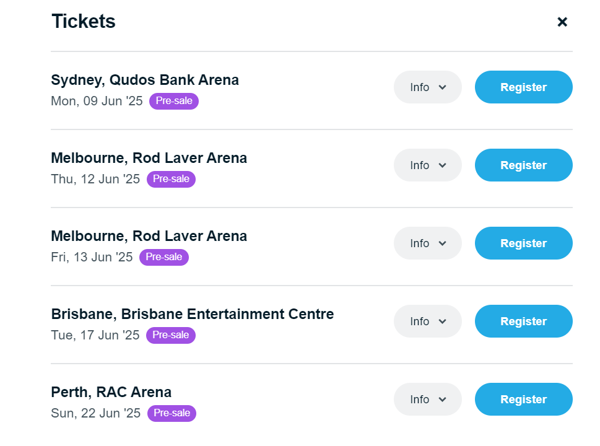Image resolution: width=600 pixels, height=446 pixels.
Task: Select the Perth, RAC Arena event title
Action: 111,392
